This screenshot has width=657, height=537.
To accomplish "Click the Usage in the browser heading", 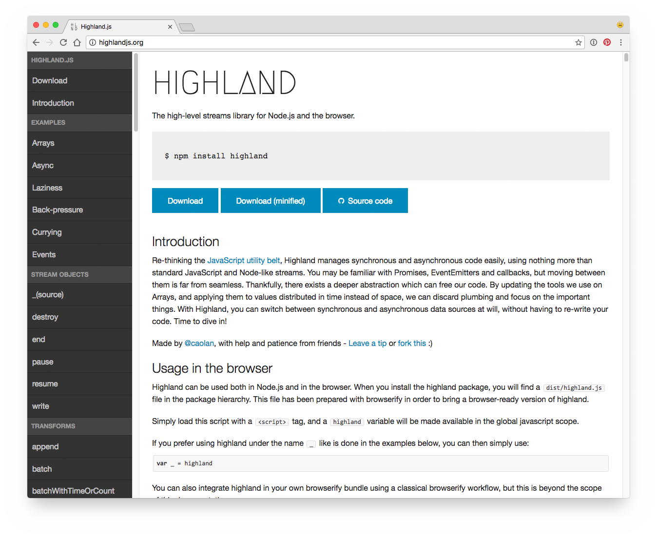I will tap(212, 368).
